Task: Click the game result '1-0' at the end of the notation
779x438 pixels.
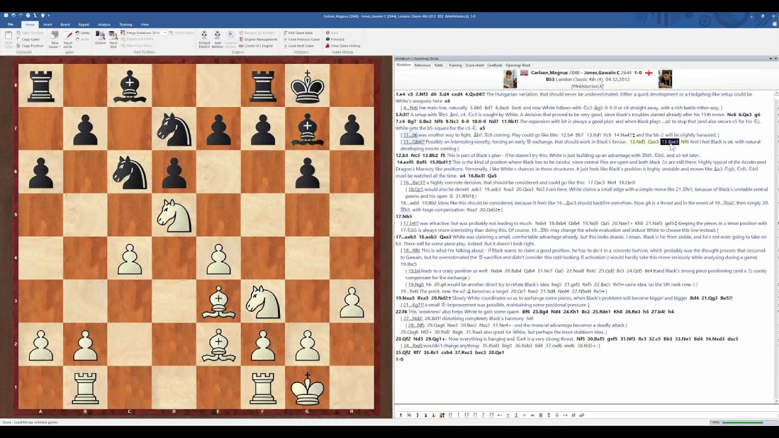Action: pos(399,359)
